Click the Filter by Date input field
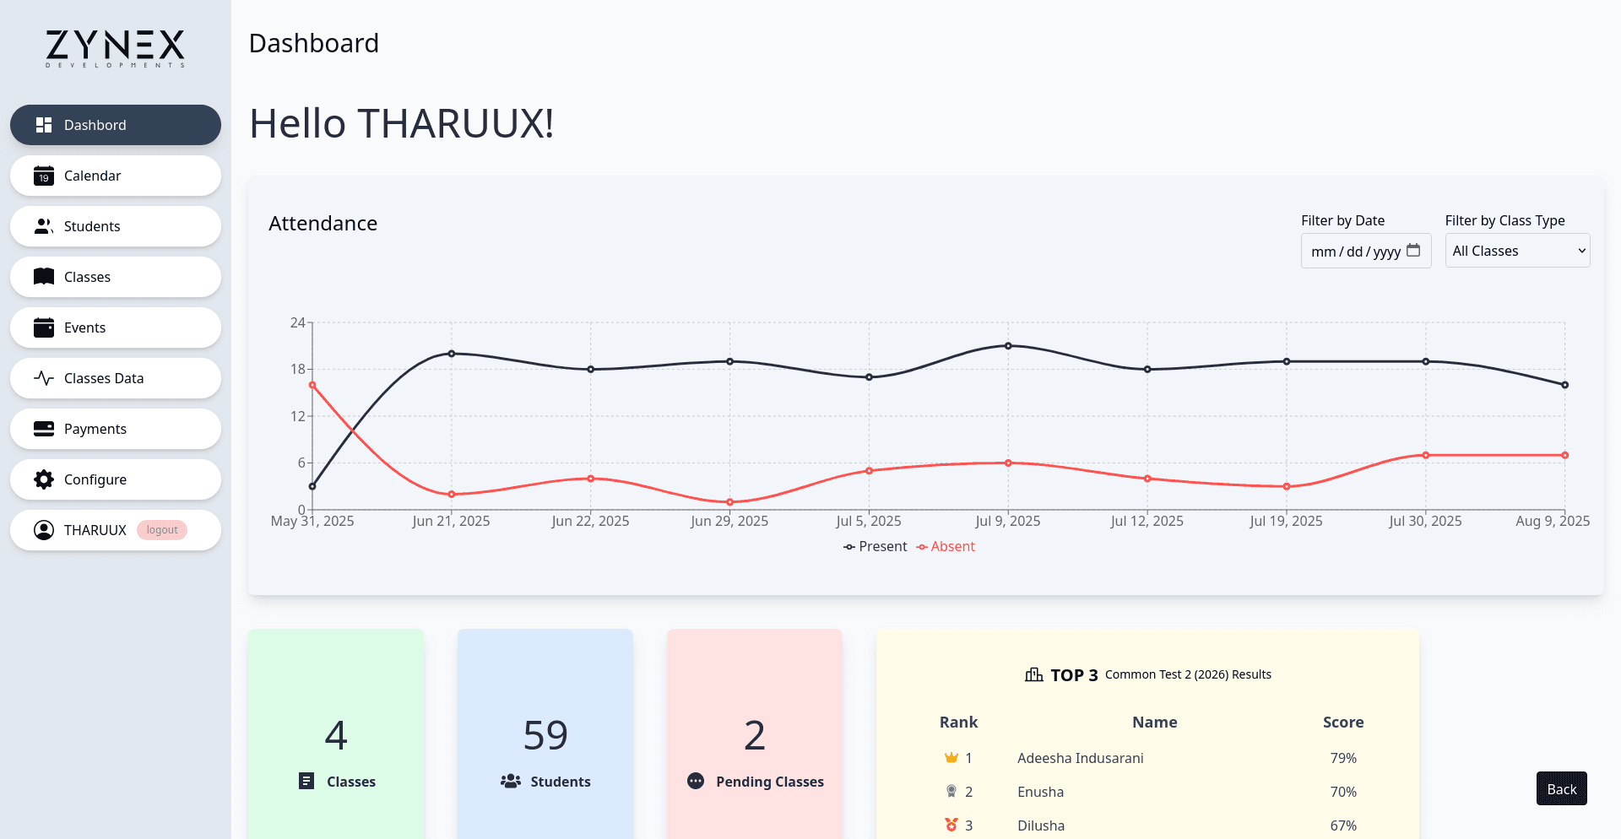The width and height of the screenshot is (1621, 839). pos(1354,252)
